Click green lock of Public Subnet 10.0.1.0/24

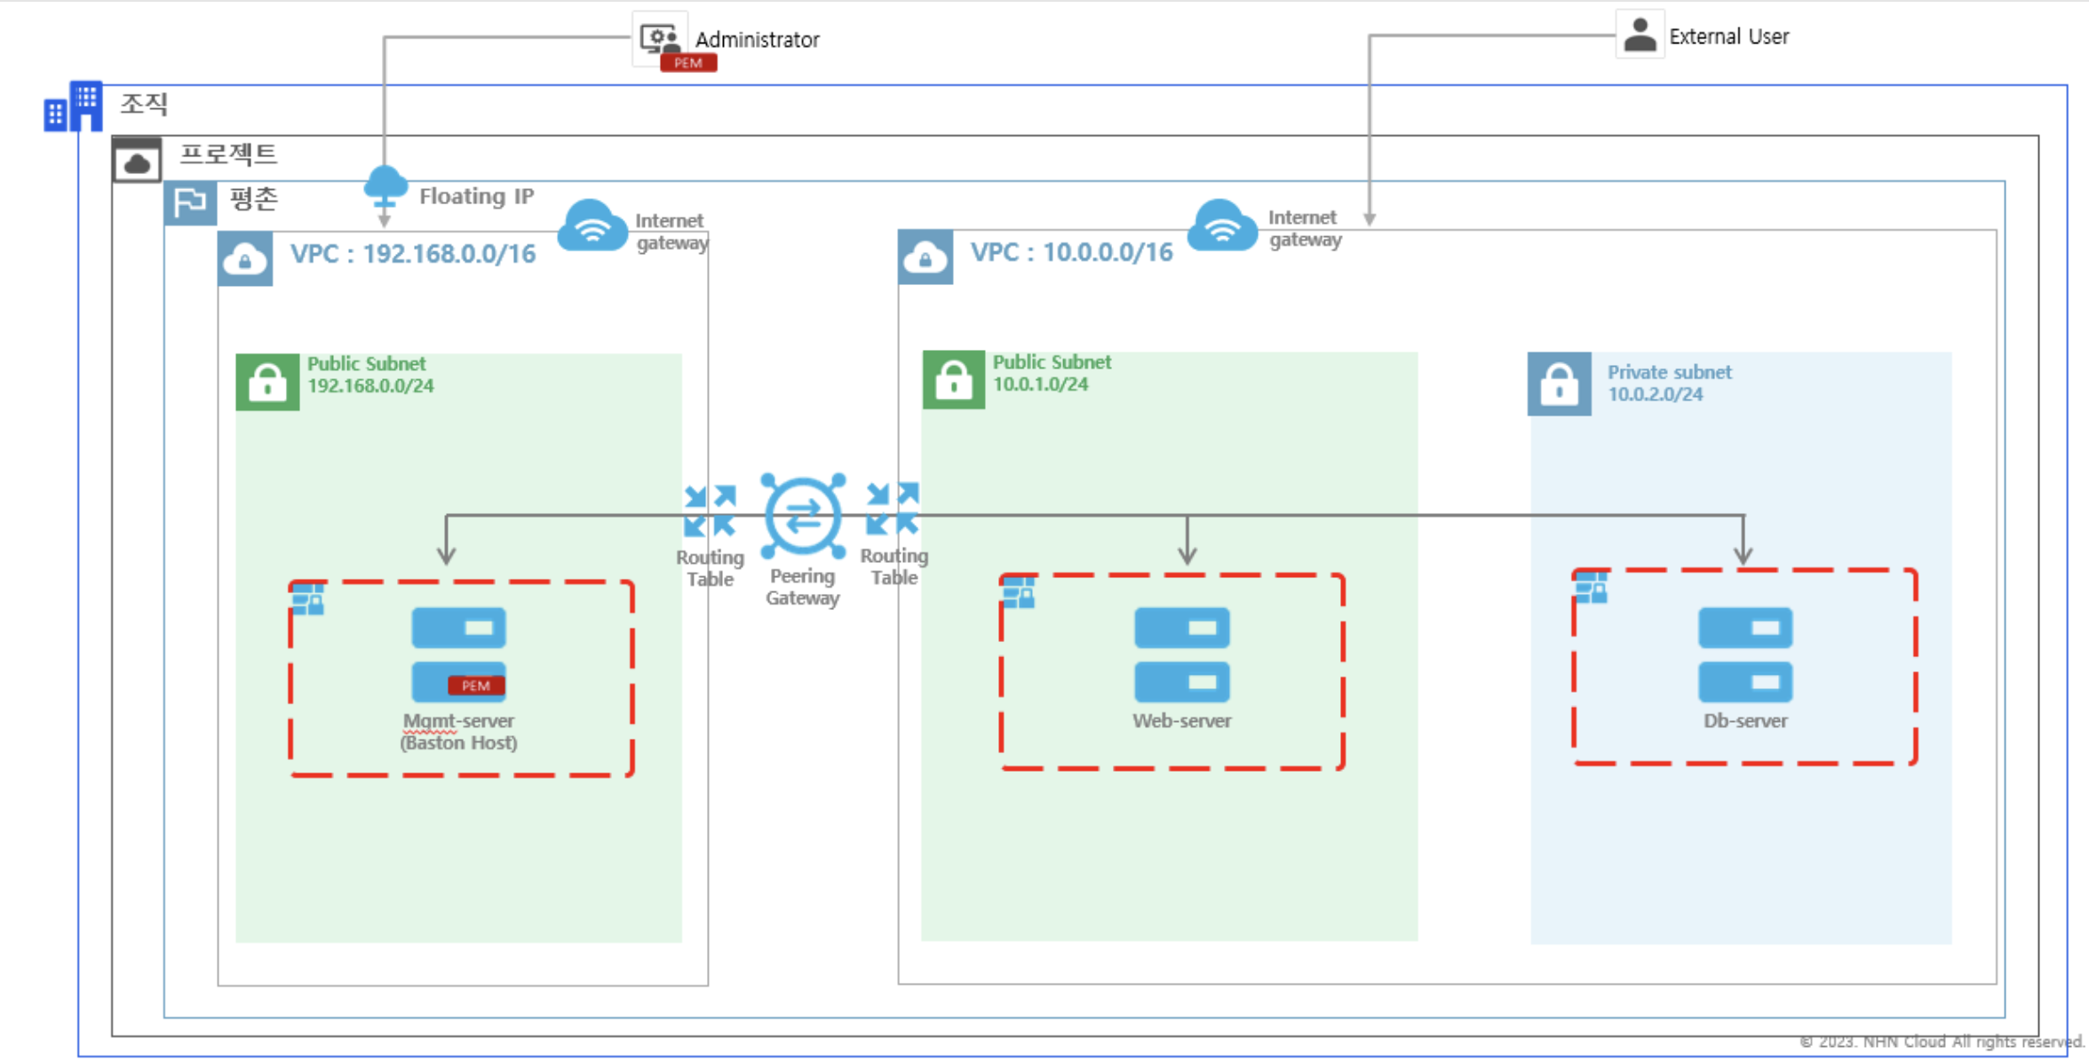click(x=954, y=380)
